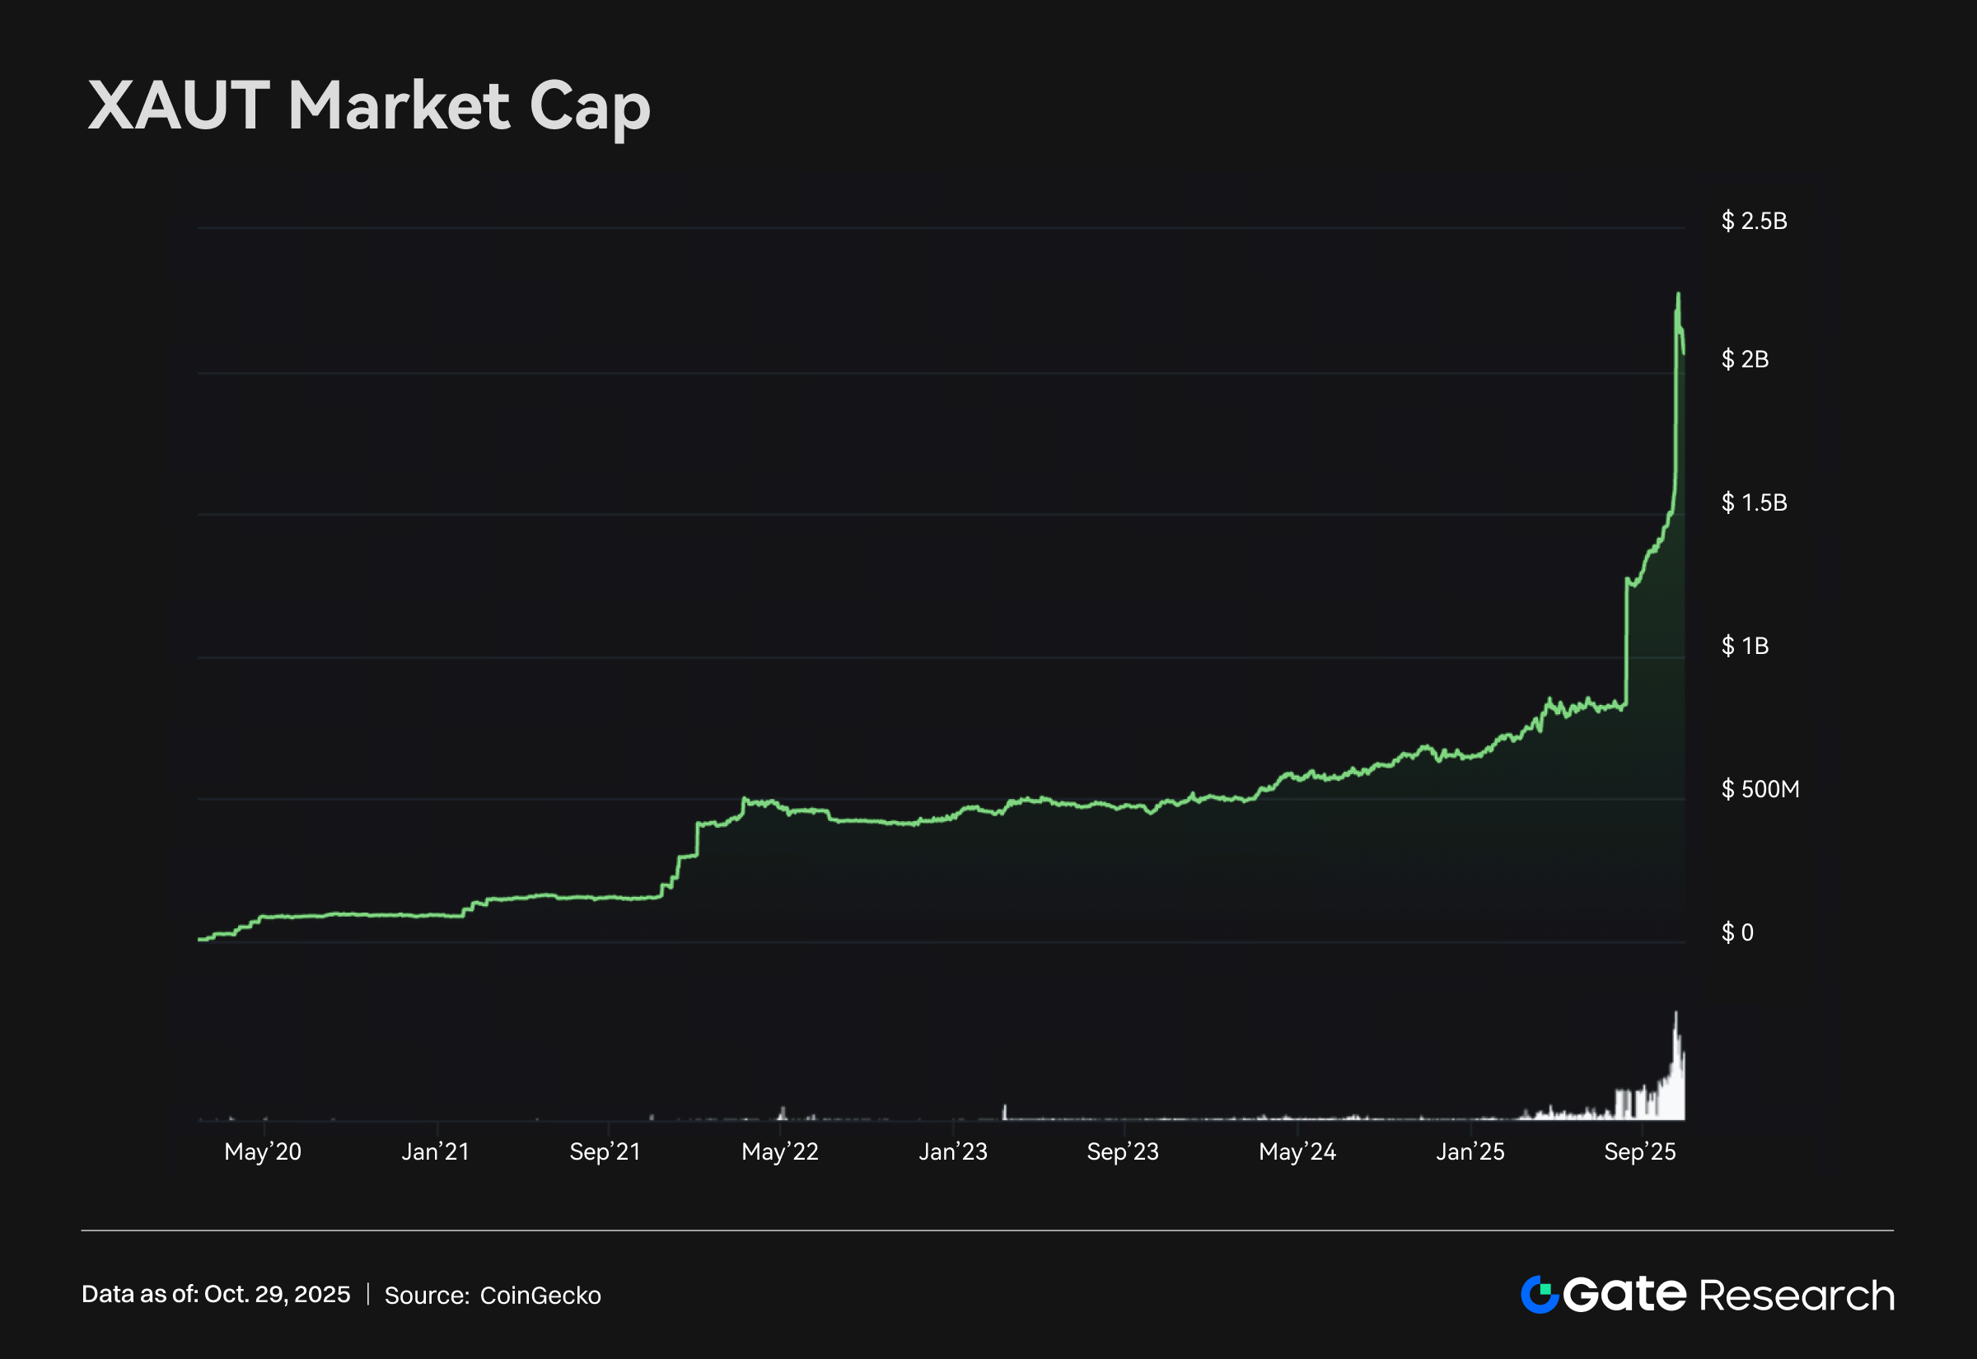This screenshot has width=1977, height=1359.
Task: Click the $ 2B y-axis label
Action: pos(1745,359)
